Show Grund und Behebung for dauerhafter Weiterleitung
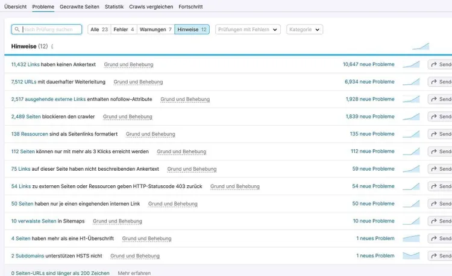This screenshot has height=276, width=452. 138,82
